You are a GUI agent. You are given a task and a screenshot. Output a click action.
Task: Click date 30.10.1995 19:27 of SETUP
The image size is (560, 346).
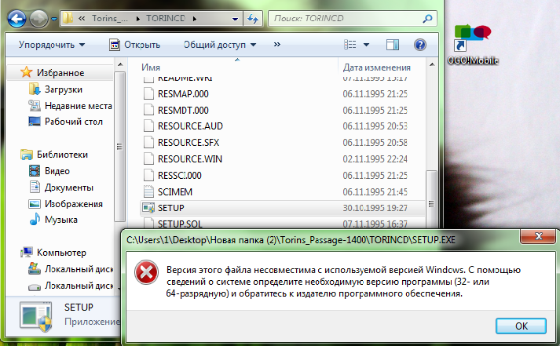pyautogui.click(x=375, y=208)
